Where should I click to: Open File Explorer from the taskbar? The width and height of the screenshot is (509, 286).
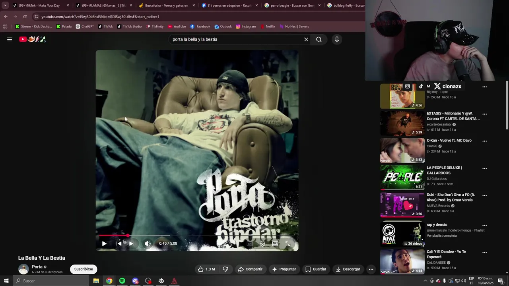pos(96,281)
